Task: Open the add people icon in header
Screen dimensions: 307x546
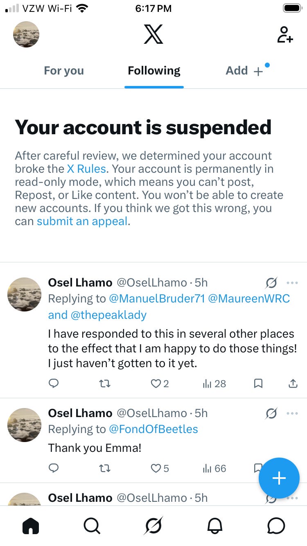Action: (x=285, y=35)
